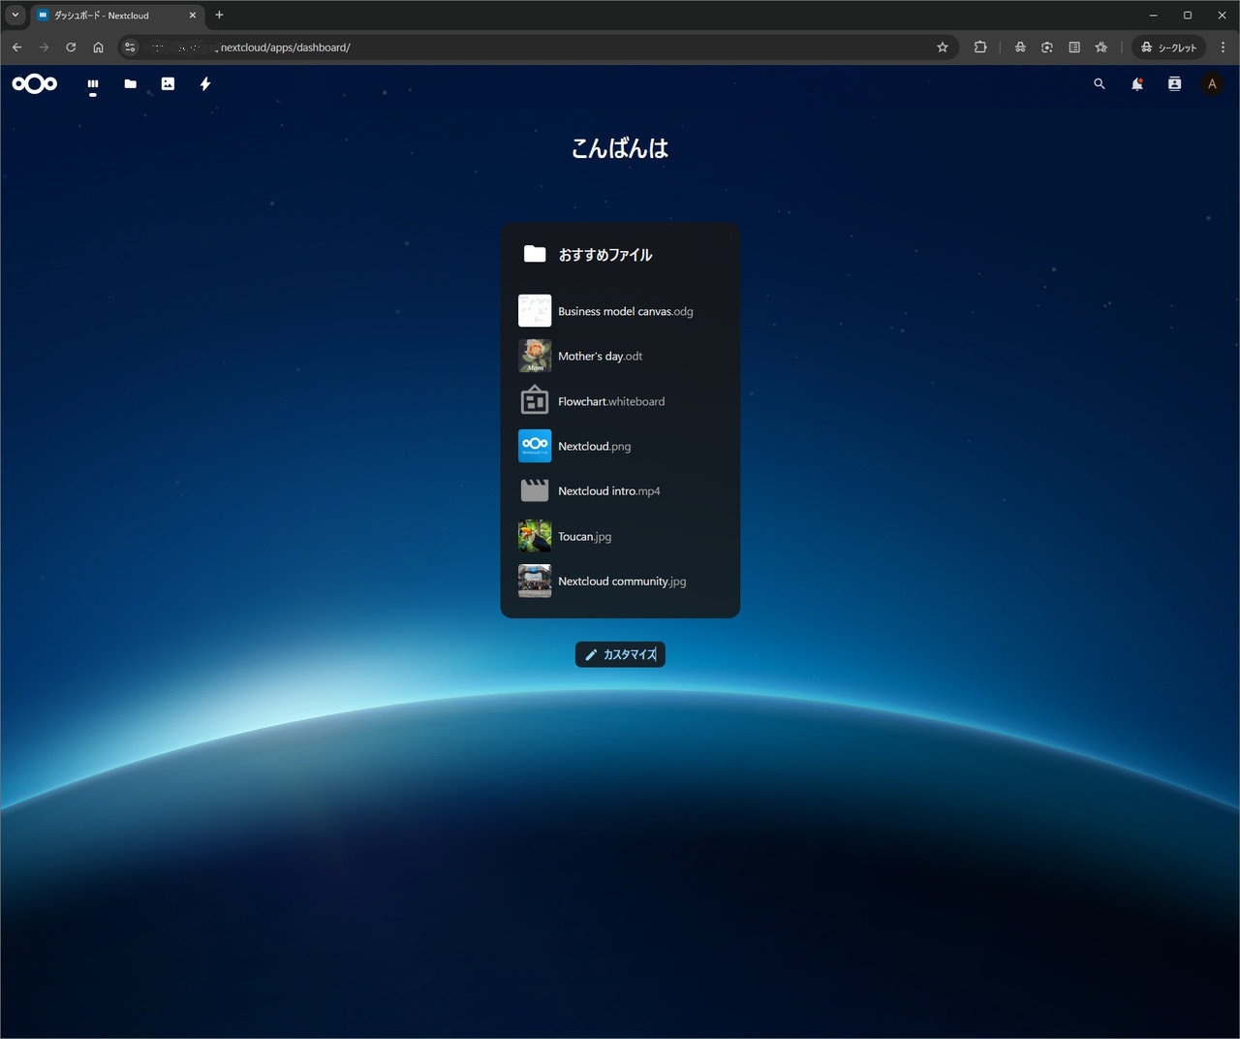Open the tab search dropdown arrow
Image resolution: width=1240 pixels, height=1039 pixels.
(15, 15)
